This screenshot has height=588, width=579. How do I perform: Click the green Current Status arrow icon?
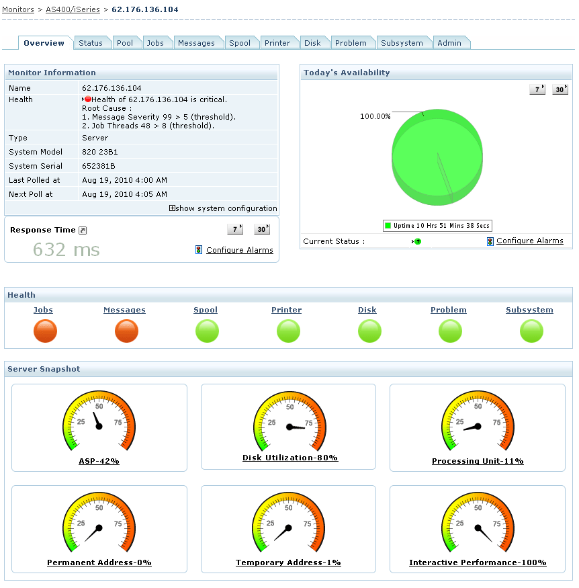click(x=418, y=241)
